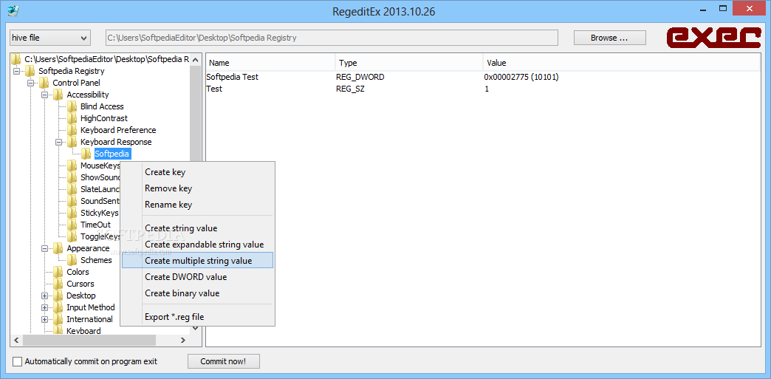Click the 0x00002775 (10101) value cell
The image size is (771, 379).
[x=522, y=77]
